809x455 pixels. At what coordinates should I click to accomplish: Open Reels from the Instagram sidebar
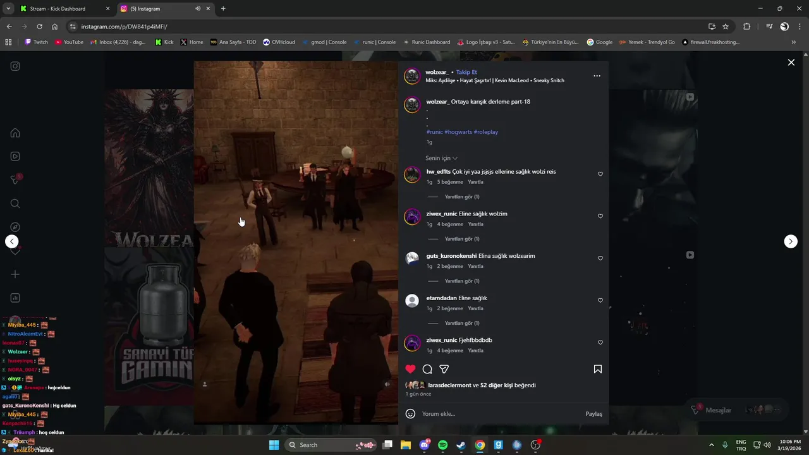(15, 156)
